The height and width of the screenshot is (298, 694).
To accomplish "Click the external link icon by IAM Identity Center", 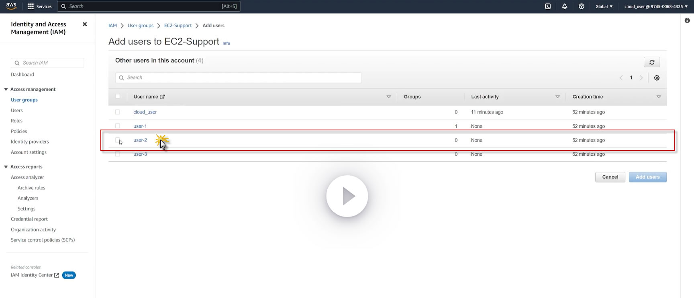I will (x=57, y=275).
